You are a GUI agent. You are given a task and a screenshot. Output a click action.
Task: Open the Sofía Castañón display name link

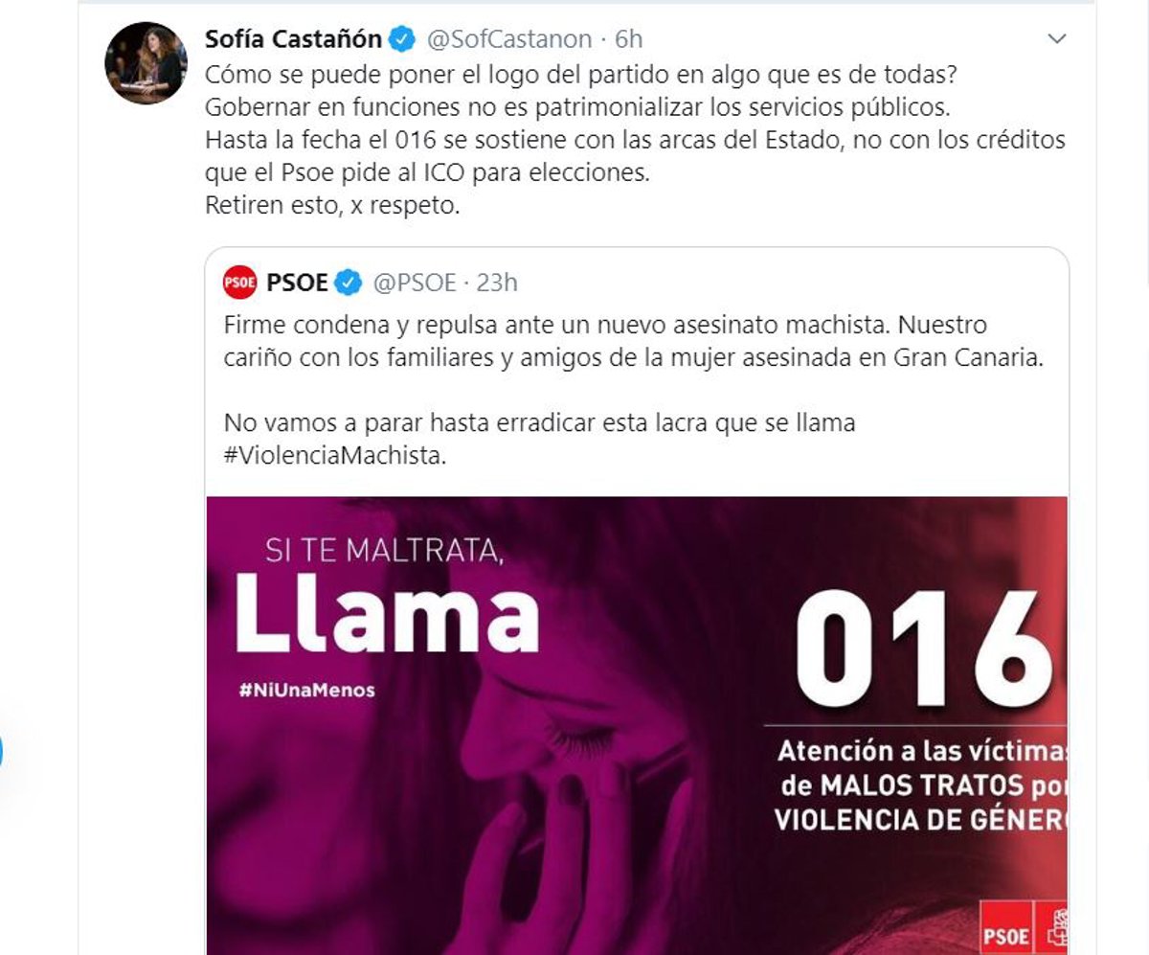coord(294,39)
